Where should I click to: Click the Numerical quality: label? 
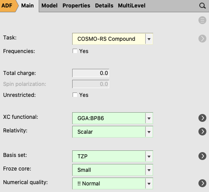click(26, 182)
